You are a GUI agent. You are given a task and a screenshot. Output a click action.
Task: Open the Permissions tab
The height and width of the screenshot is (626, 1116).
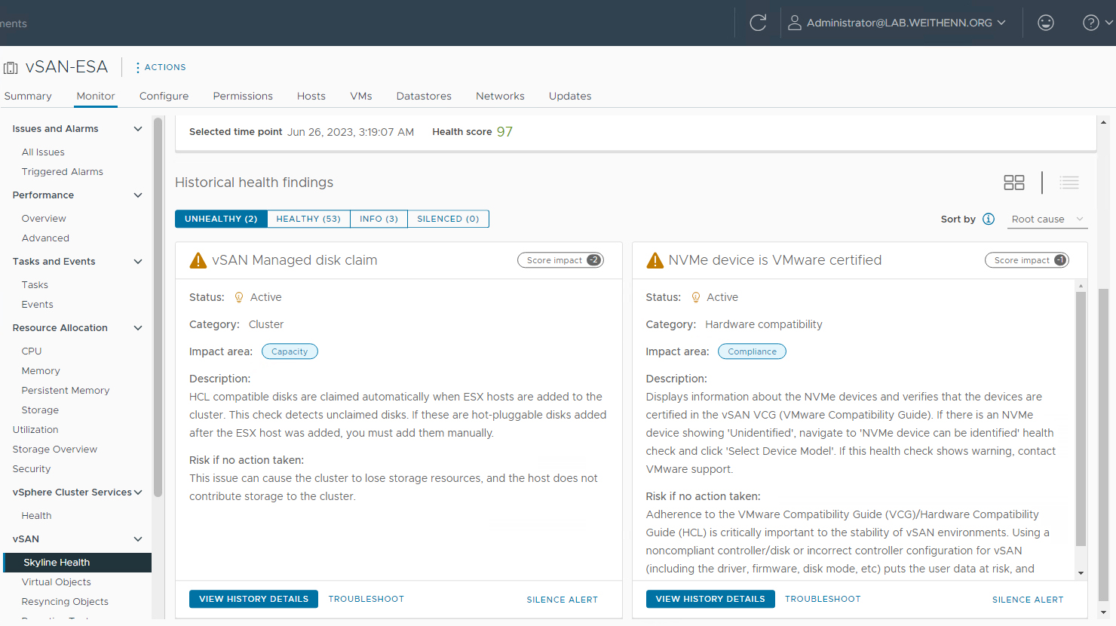pyautogui.click(x=243, y=96)
